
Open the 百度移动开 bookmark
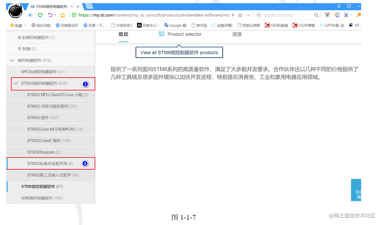coord(67,25)
